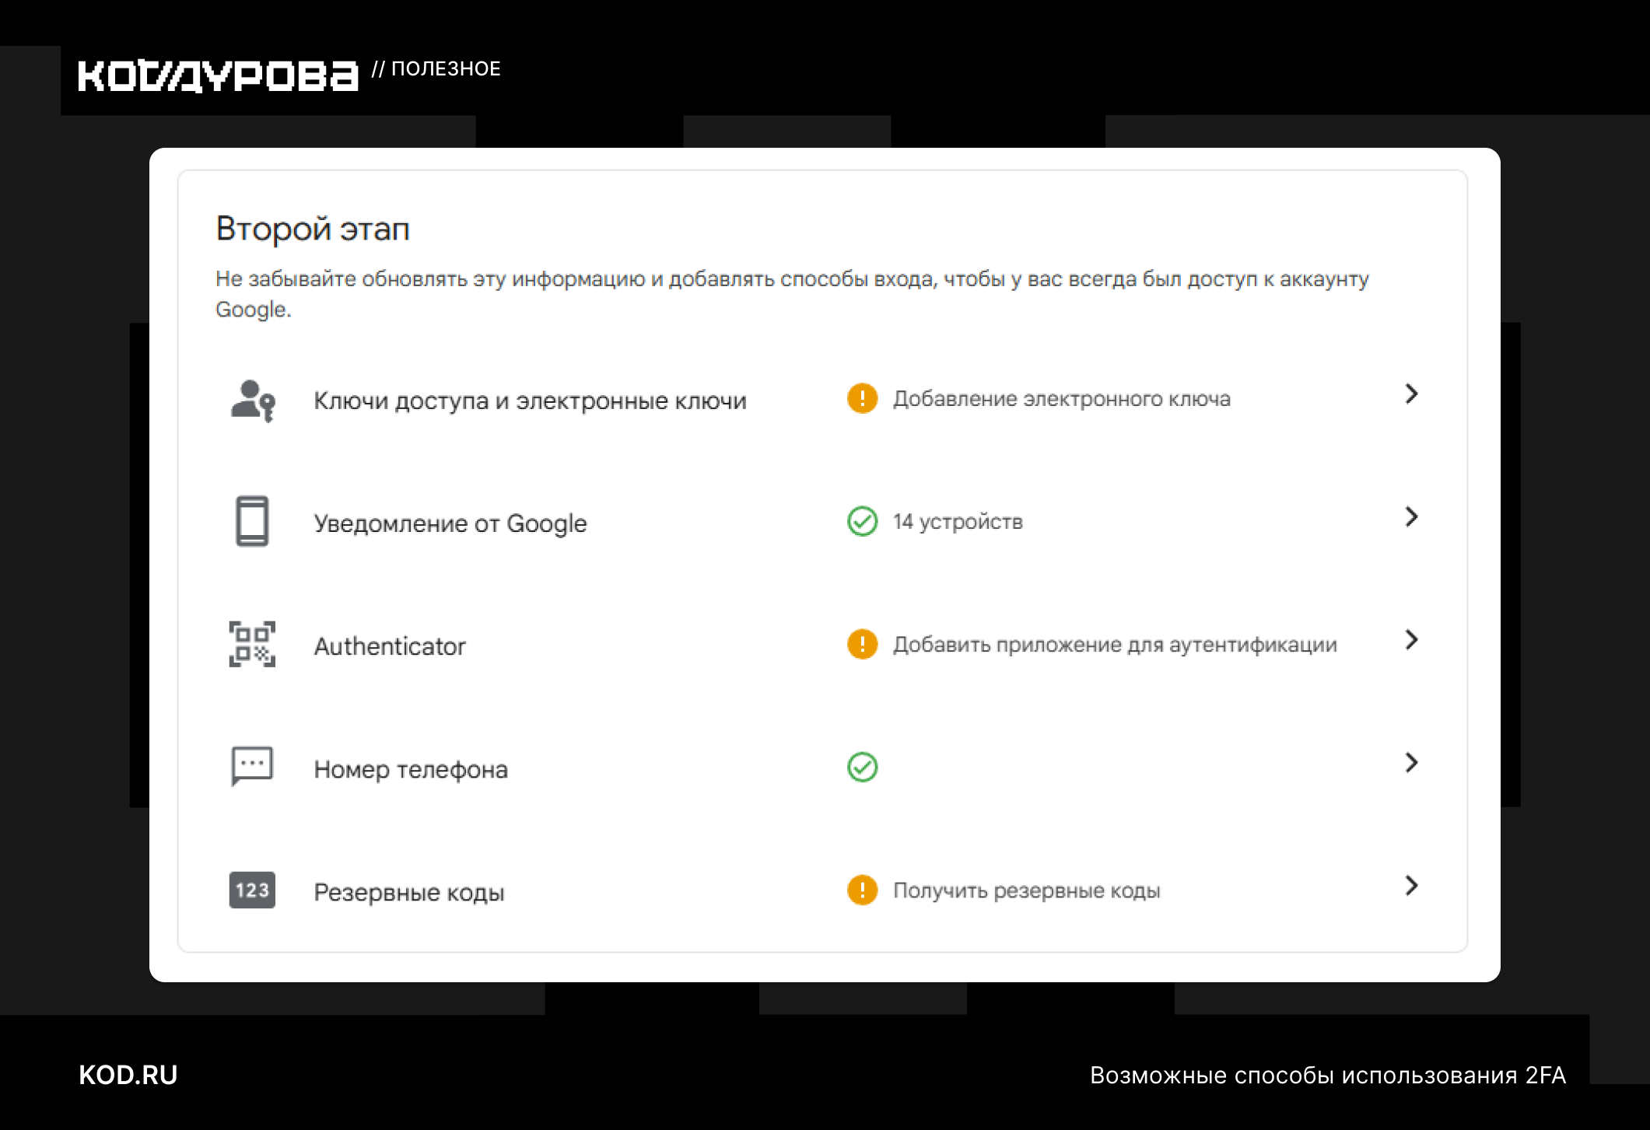Click orange warning icon in Authenticator row
Image resolution: width=1650 pixels, height=1130 pixels.
[x=862, y=644]
